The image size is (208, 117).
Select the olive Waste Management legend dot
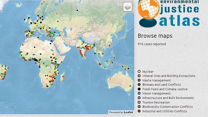click(x=139, y=80)
